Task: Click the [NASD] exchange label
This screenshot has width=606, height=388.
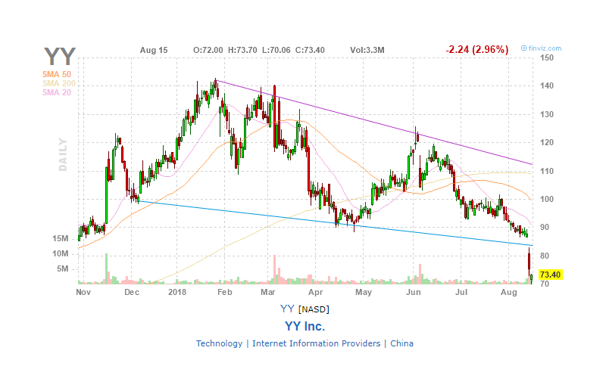Action: click(x=314, y=309)
